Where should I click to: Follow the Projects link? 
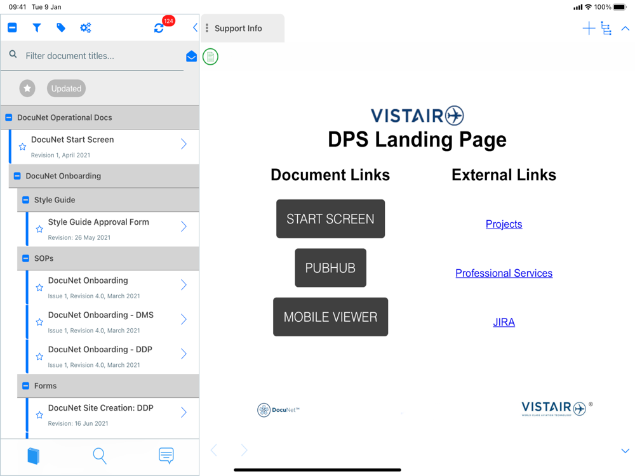[x=504, y=224]
